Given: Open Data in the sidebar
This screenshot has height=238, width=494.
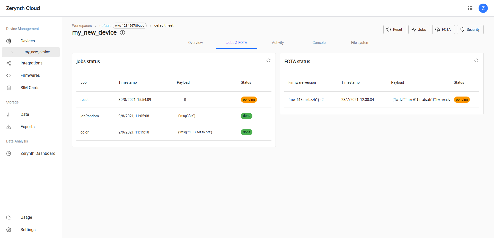Looking at the screenshot, I should 25,115.
